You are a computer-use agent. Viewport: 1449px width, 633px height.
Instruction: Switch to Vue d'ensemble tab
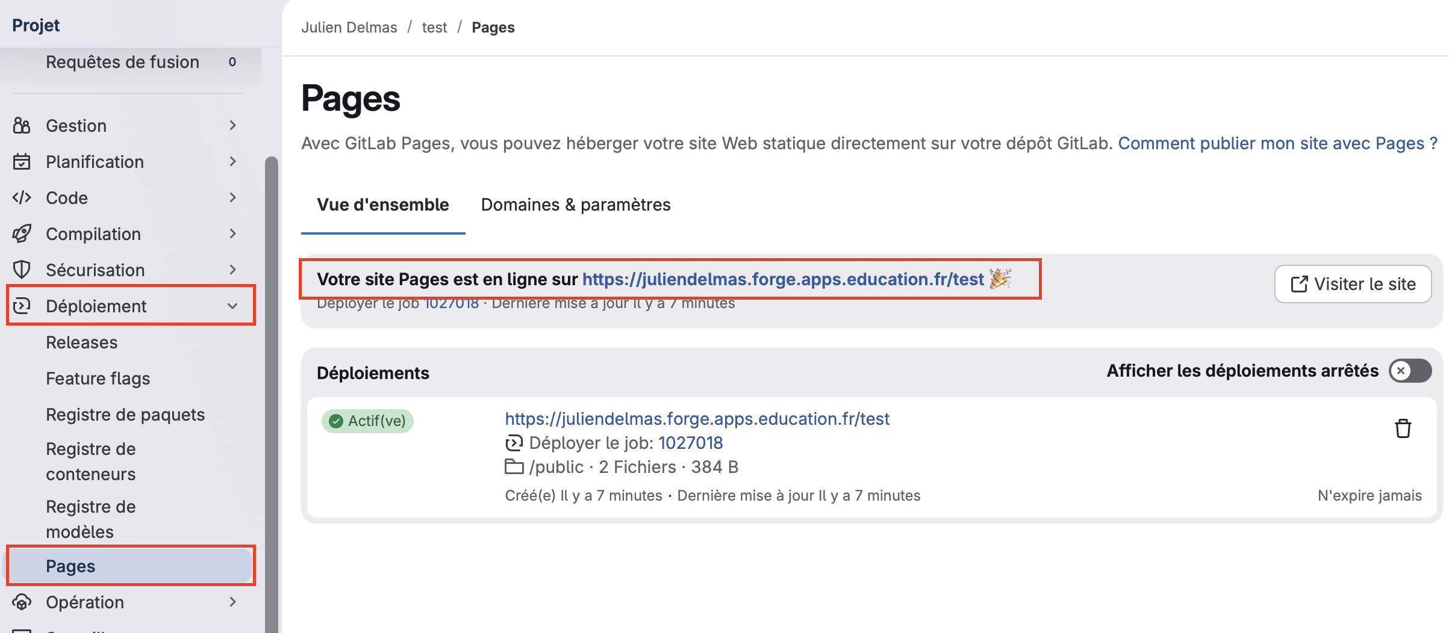pyautogui.click(x=383, y=205)
